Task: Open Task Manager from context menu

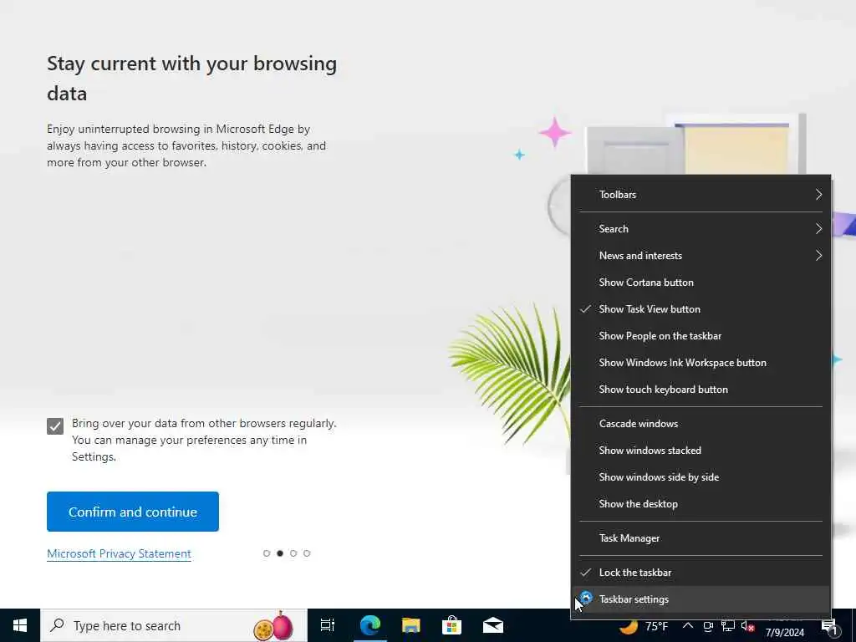Action: click(701, 538)
